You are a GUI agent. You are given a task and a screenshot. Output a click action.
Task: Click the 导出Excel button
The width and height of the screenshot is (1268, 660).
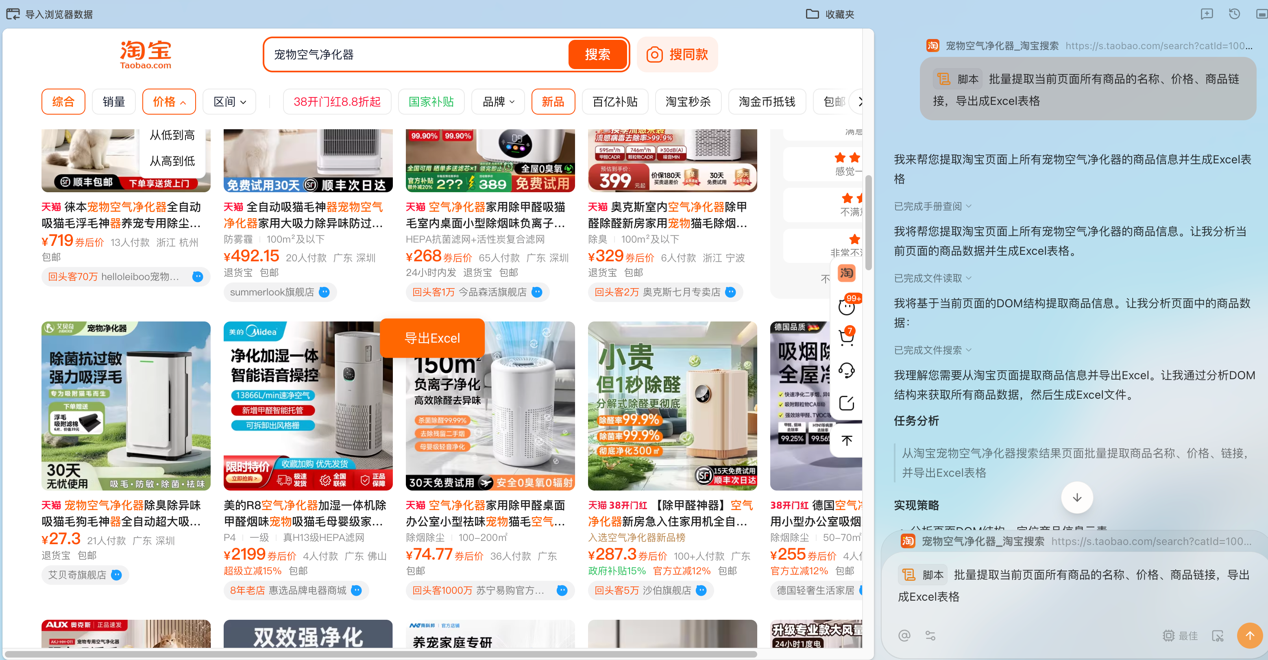click(432, 338)
